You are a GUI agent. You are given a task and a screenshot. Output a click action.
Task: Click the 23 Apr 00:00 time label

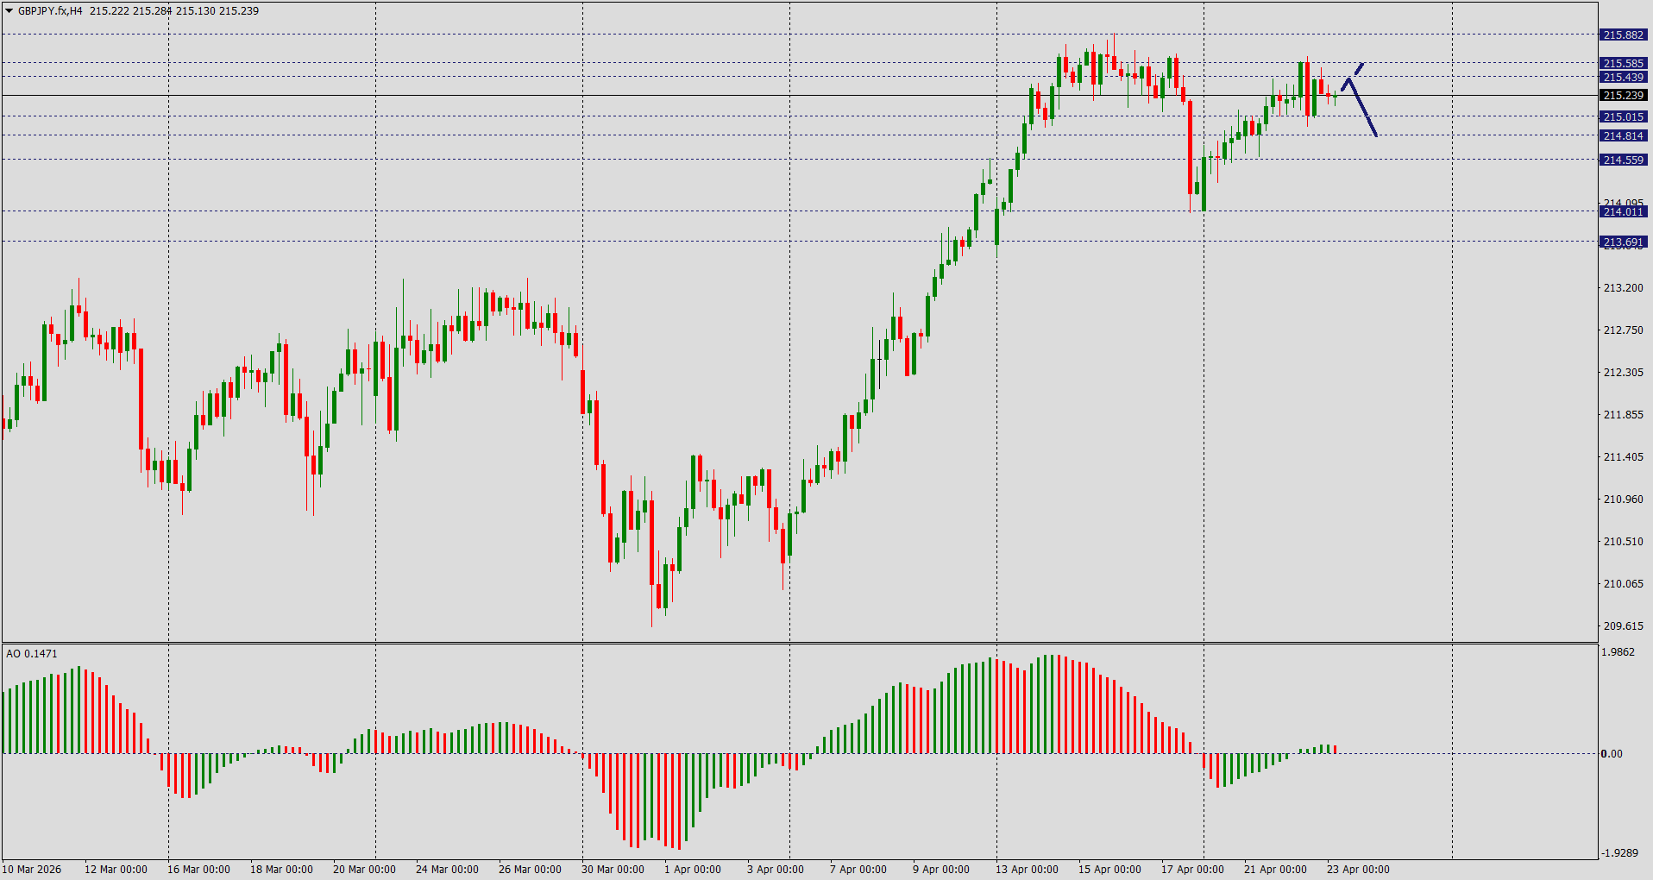click(1358, 870)
